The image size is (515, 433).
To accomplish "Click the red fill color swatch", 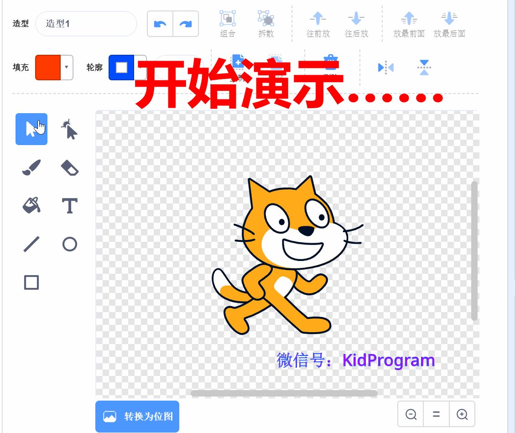I will click(x=48, y=68).
